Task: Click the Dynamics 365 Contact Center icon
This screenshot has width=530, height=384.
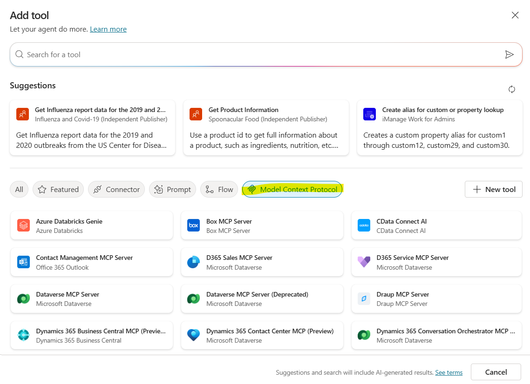Action: point(194,335)
